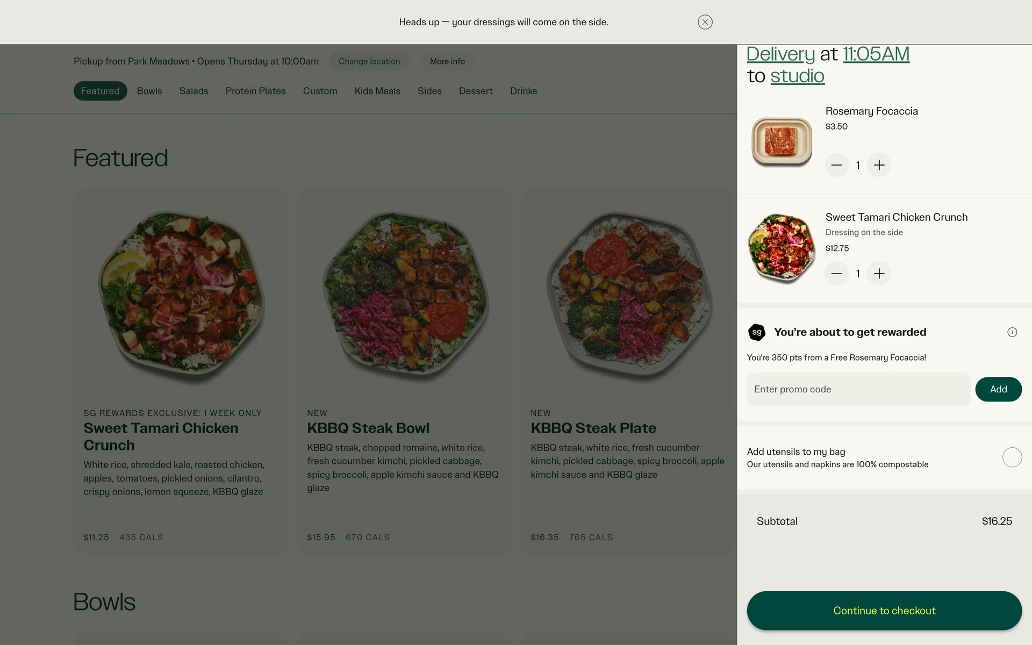
Task: Change order type from Delivery
Action: click(x=780, y=54)
